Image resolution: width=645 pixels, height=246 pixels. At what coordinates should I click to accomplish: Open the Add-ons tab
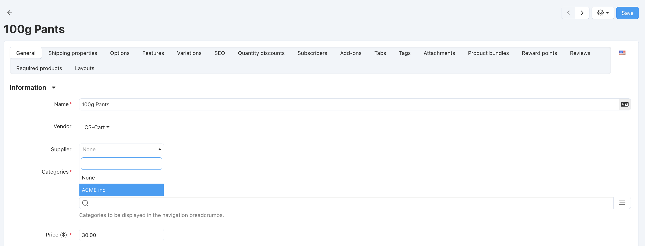pos(351,53)
